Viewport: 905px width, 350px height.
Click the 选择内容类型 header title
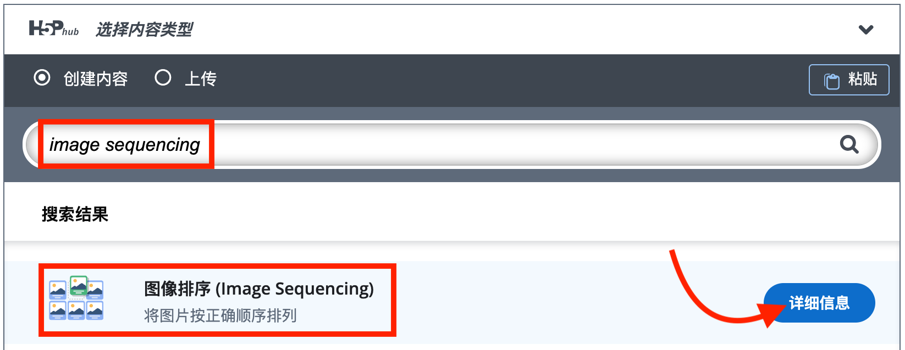pos(144,30)
